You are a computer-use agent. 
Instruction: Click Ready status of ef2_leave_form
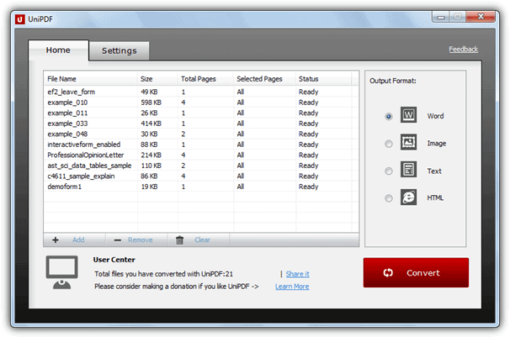click(x=308, y=92)
